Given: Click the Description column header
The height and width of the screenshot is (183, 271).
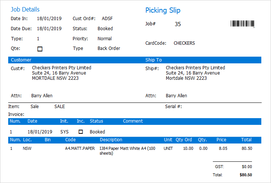Looking at the screenshot, I should click(x=111, y=140).
